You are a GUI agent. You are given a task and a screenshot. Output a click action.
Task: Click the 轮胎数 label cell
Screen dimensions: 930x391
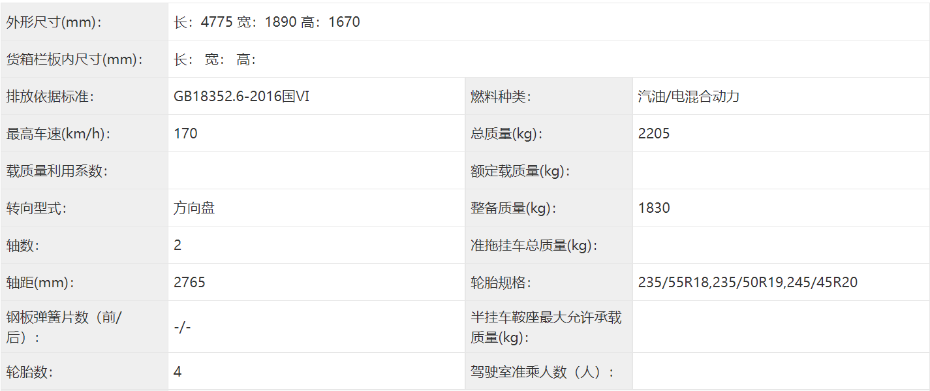(29, 372)
